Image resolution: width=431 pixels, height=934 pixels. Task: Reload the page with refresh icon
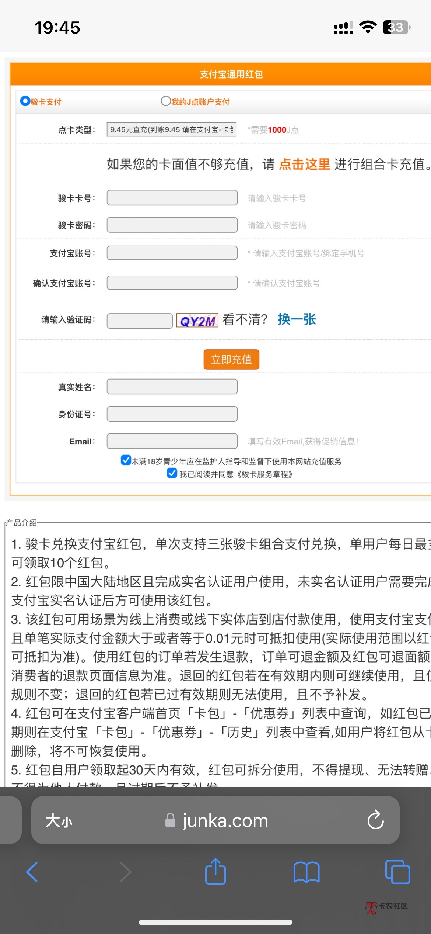pyautogui.click(x=375, y=820)
